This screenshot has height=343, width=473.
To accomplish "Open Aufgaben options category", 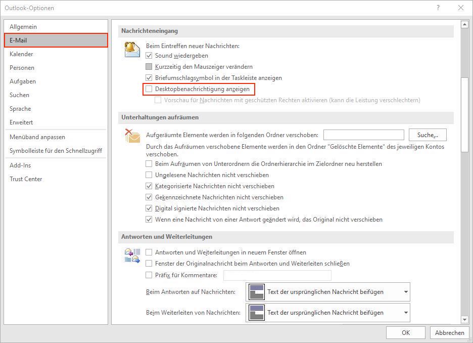I will point(56,81).
